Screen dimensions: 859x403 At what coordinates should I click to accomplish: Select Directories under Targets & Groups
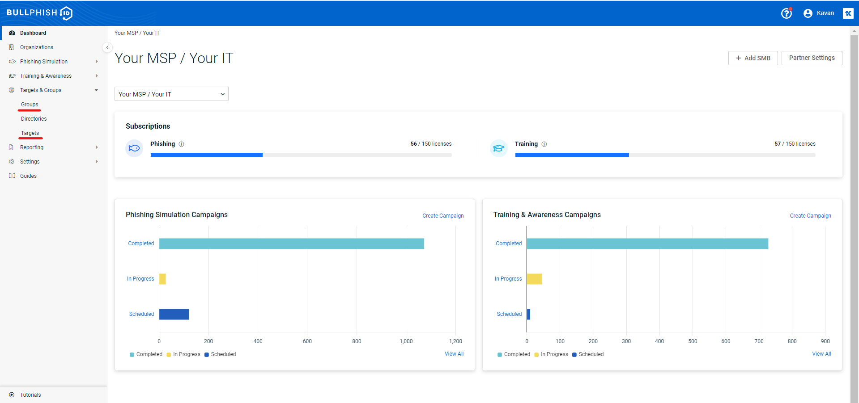pyautogui.click(x=34, y=119)
